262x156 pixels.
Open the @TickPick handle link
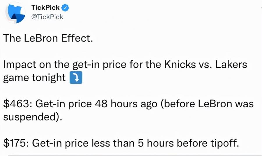tap(47, 17)
